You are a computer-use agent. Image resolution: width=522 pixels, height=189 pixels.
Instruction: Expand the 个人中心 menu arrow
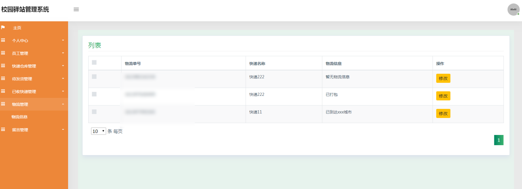63,41
